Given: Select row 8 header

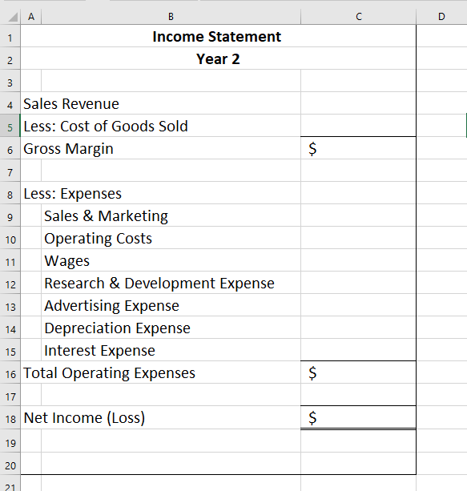Looking at the screenshot, I should 10,193.
